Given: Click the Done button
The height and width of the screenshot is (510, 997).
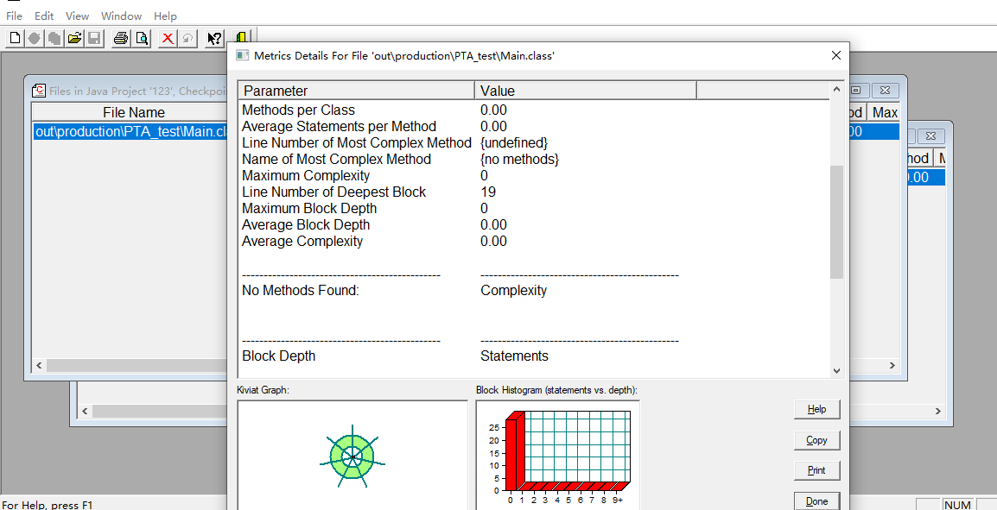Looking at the screenshot, I should 817,501.
